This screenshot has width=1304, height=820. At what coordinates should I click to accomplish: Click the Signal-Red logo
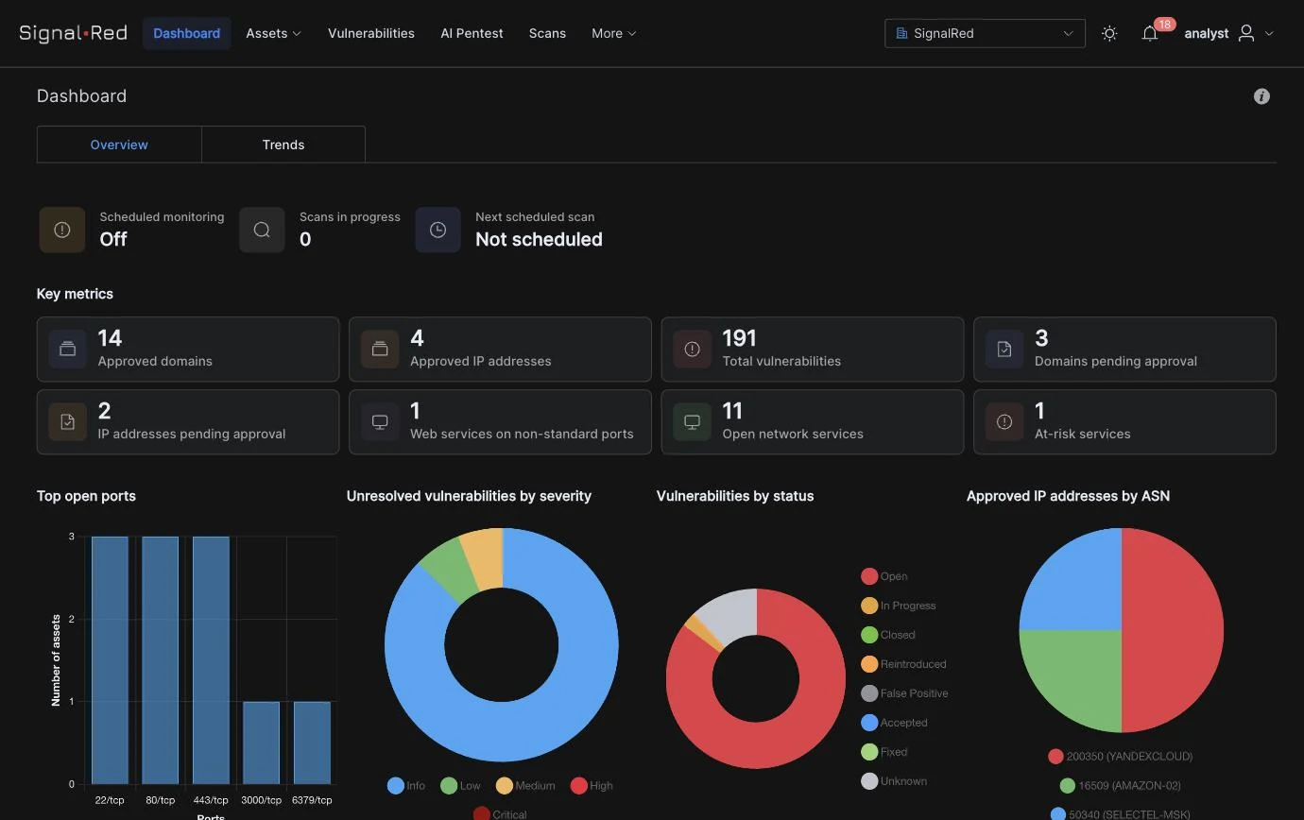click(x=73, y=33)
